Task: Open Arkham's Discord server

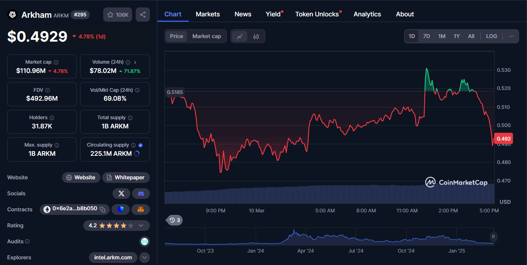Action: [x=141, y=193]
